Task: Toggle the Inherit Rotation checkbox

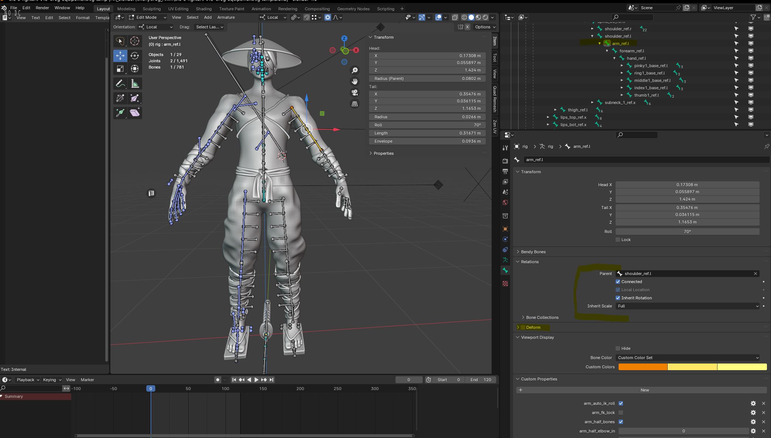Action: click(x=618, y=298)
